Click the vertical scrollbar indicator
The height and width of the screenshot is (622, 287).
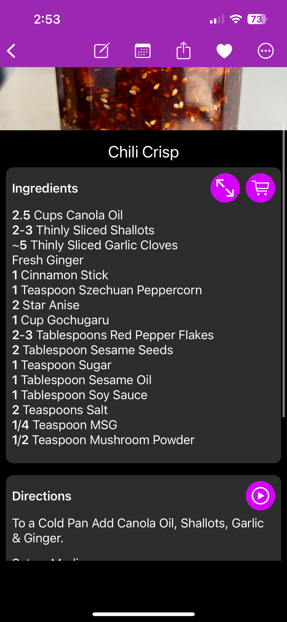[283, 271]
